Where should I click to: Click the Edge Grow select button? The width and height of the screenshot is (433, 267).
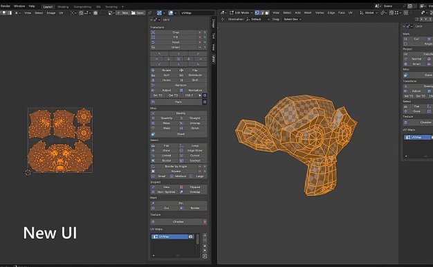(193, 151)
